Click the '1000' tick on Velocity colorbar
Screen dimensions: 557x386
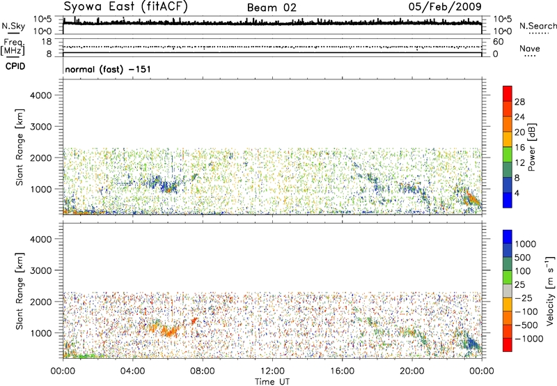coord(526,244)
